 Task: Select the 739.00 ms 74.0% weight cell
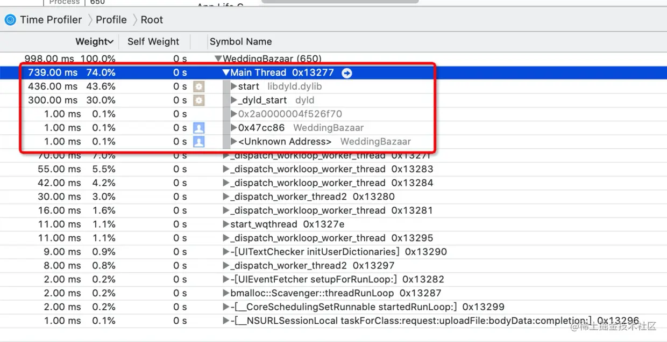tap(72, 72)
